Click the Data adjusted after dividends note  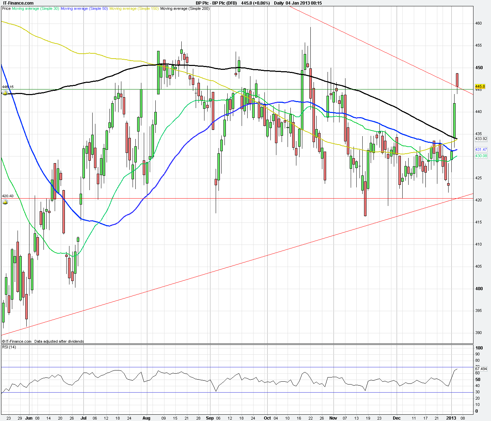coord(59,341)
